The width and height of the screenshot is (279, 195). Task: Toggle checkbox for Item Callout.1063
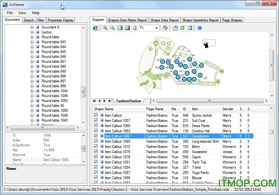pos(96,130)
